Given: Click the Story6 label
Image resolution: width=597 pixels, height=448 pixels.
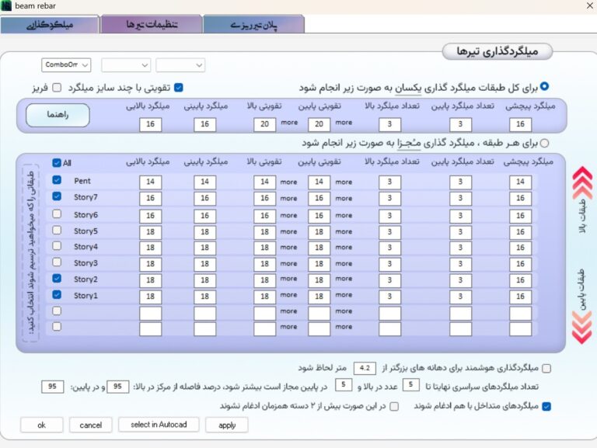Looking at the screenshot, I should pyautogui.click(x=86, y=215).
